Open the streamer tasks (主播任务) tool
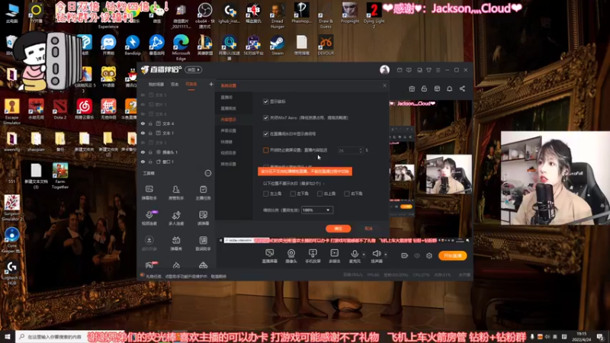This screenshot has height=343, width=610. click(x=203, y=193)
